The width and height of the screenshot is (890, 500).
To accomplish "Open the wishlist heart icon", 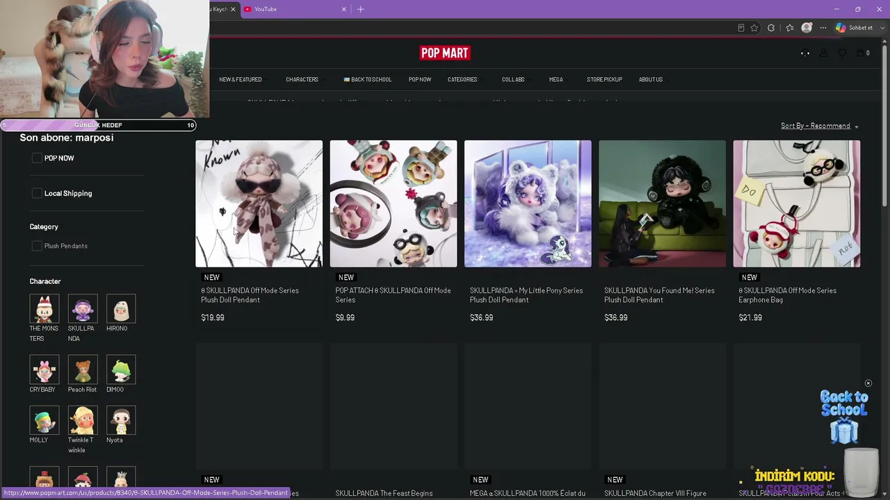I will point(842,53).
